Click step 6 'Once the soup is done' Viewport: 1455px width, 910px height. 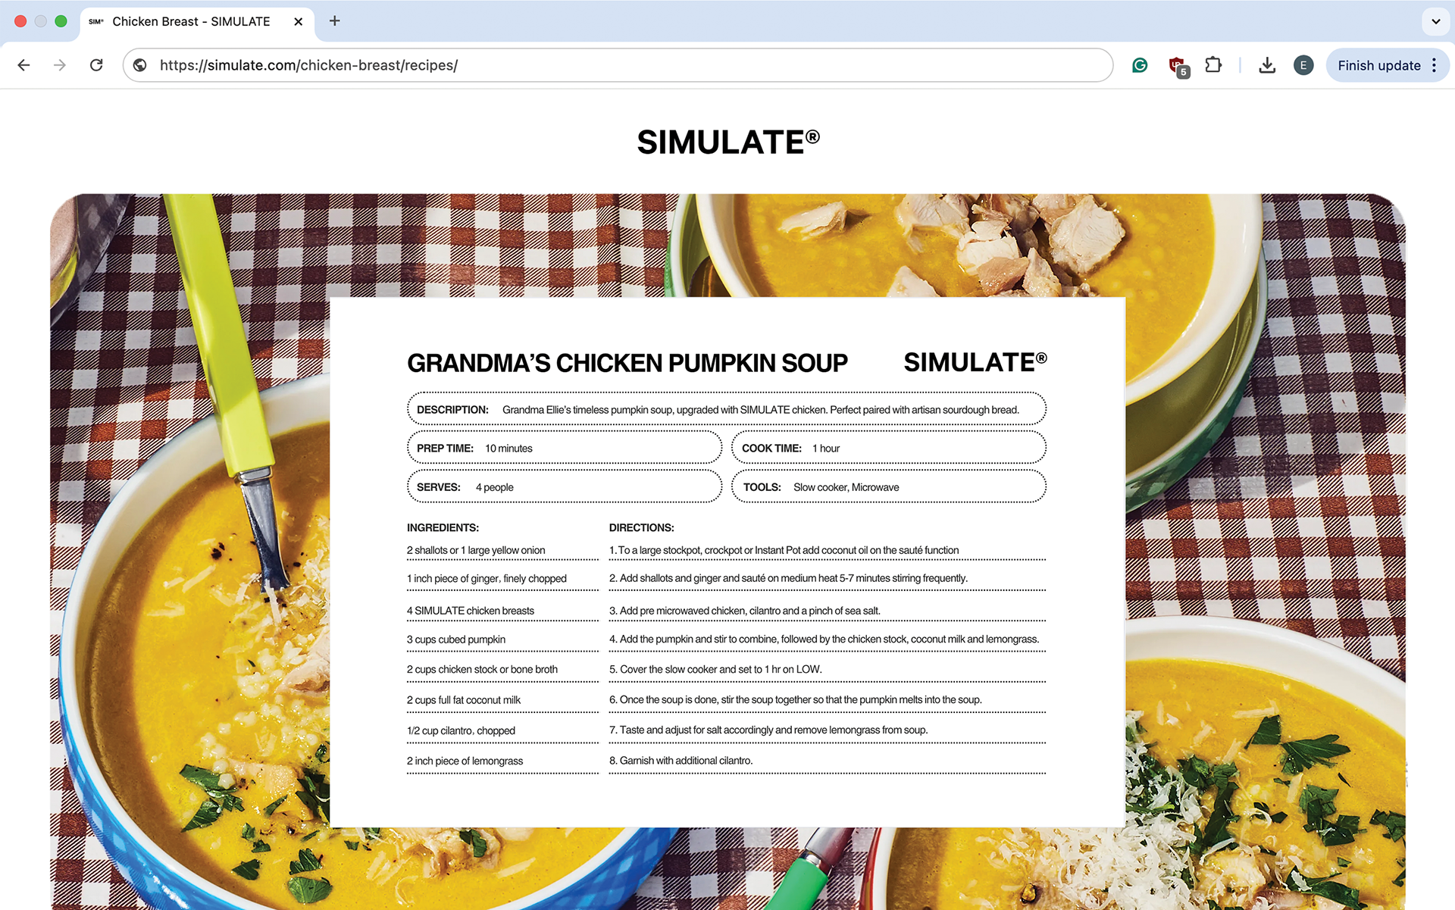795,699
